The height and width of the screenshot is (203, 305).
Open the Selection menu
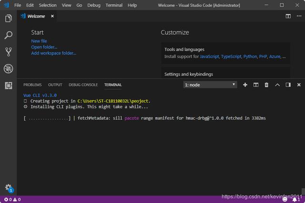48,5
